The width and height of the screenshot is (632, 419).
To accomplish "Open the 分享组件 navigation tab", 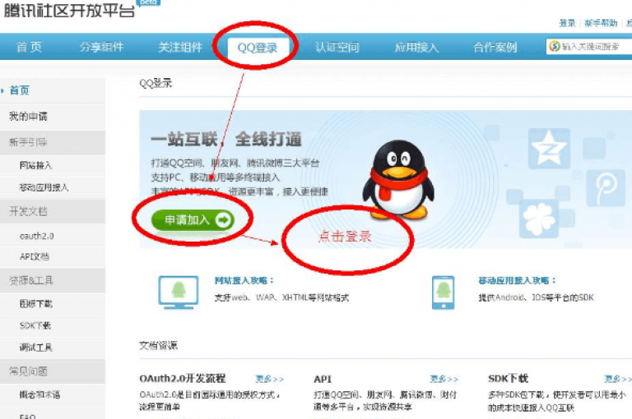I will tap(101, 47).
